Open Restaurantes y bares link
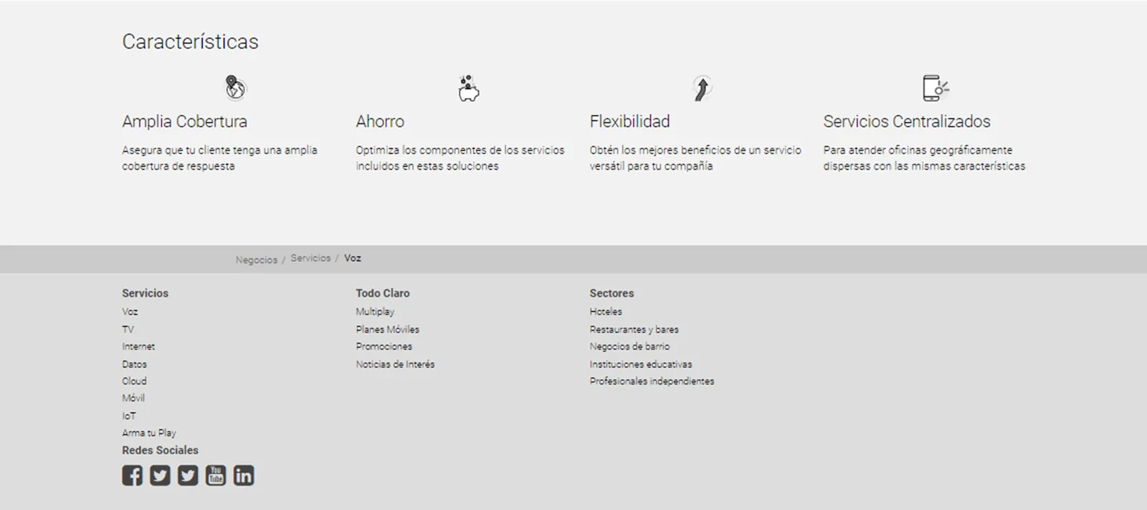 click(634, 329)
